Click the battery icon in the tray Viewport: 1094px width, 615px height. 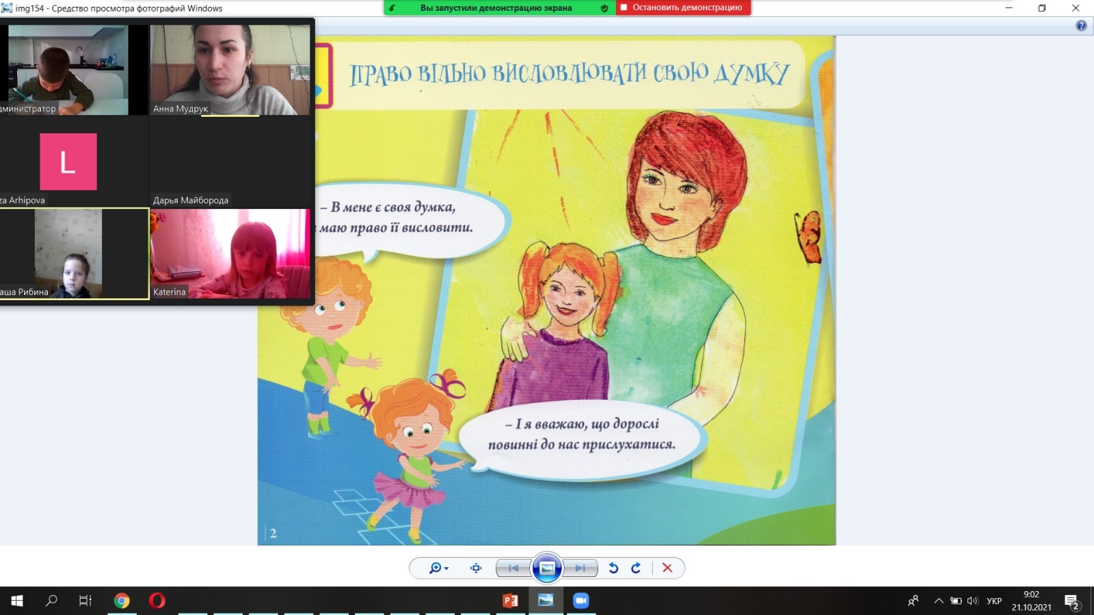pyautogui.click(x=956, y=601)
